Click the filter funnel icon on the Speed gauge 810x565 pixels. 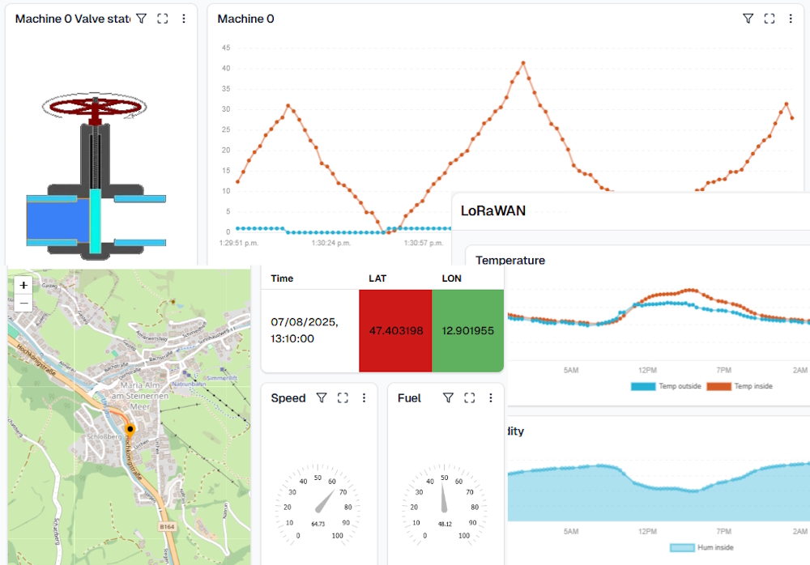[322, 397]
